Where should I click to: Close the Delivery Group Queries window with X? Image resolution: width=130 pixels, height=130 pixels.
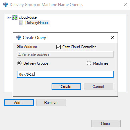pyautogui.click(x=126, y=4)
